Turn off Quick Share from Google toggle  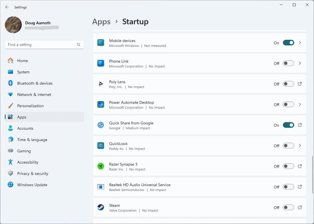[288, 125]
